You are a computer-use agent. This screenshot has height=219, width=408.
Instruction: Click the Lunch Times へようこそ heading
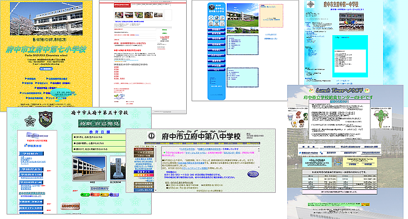click(339, 90)
